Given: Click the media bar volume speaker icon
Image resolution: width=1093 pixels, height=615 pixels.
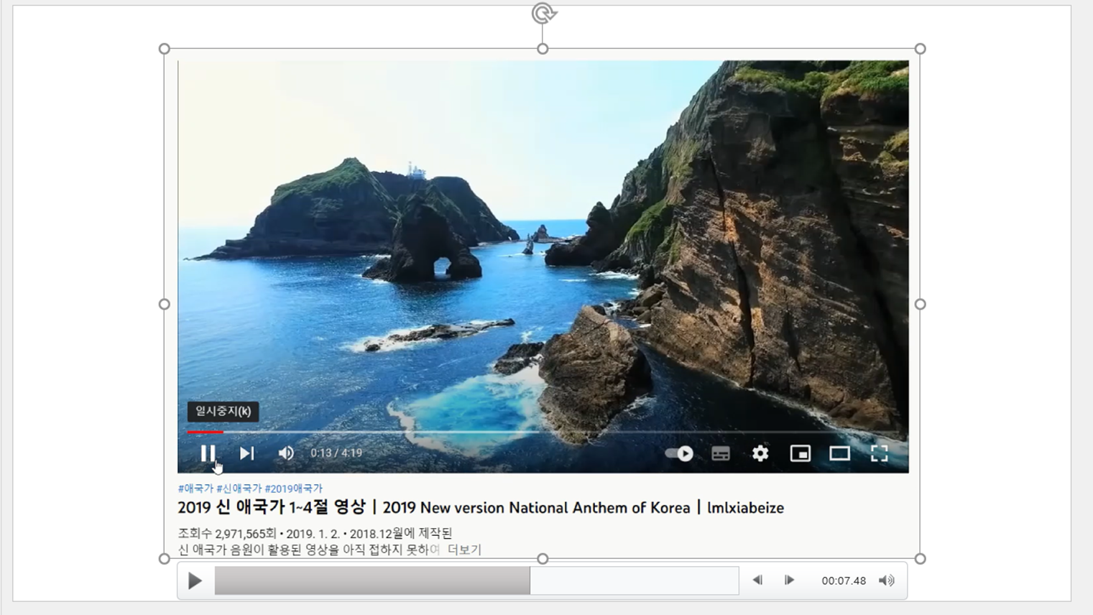Looking at the screenshot, I should (x=887, y=581).
